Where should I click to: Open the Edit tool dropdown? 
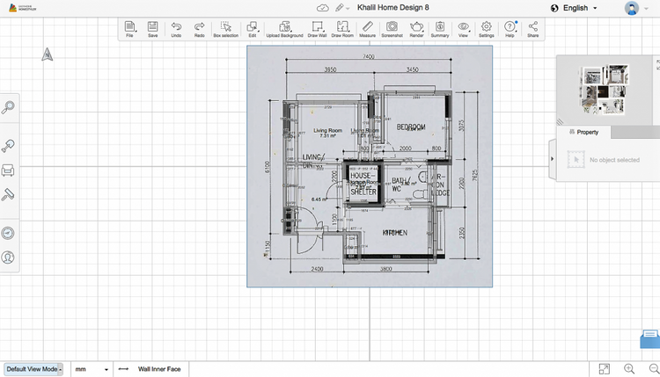(x=253, y=29)
